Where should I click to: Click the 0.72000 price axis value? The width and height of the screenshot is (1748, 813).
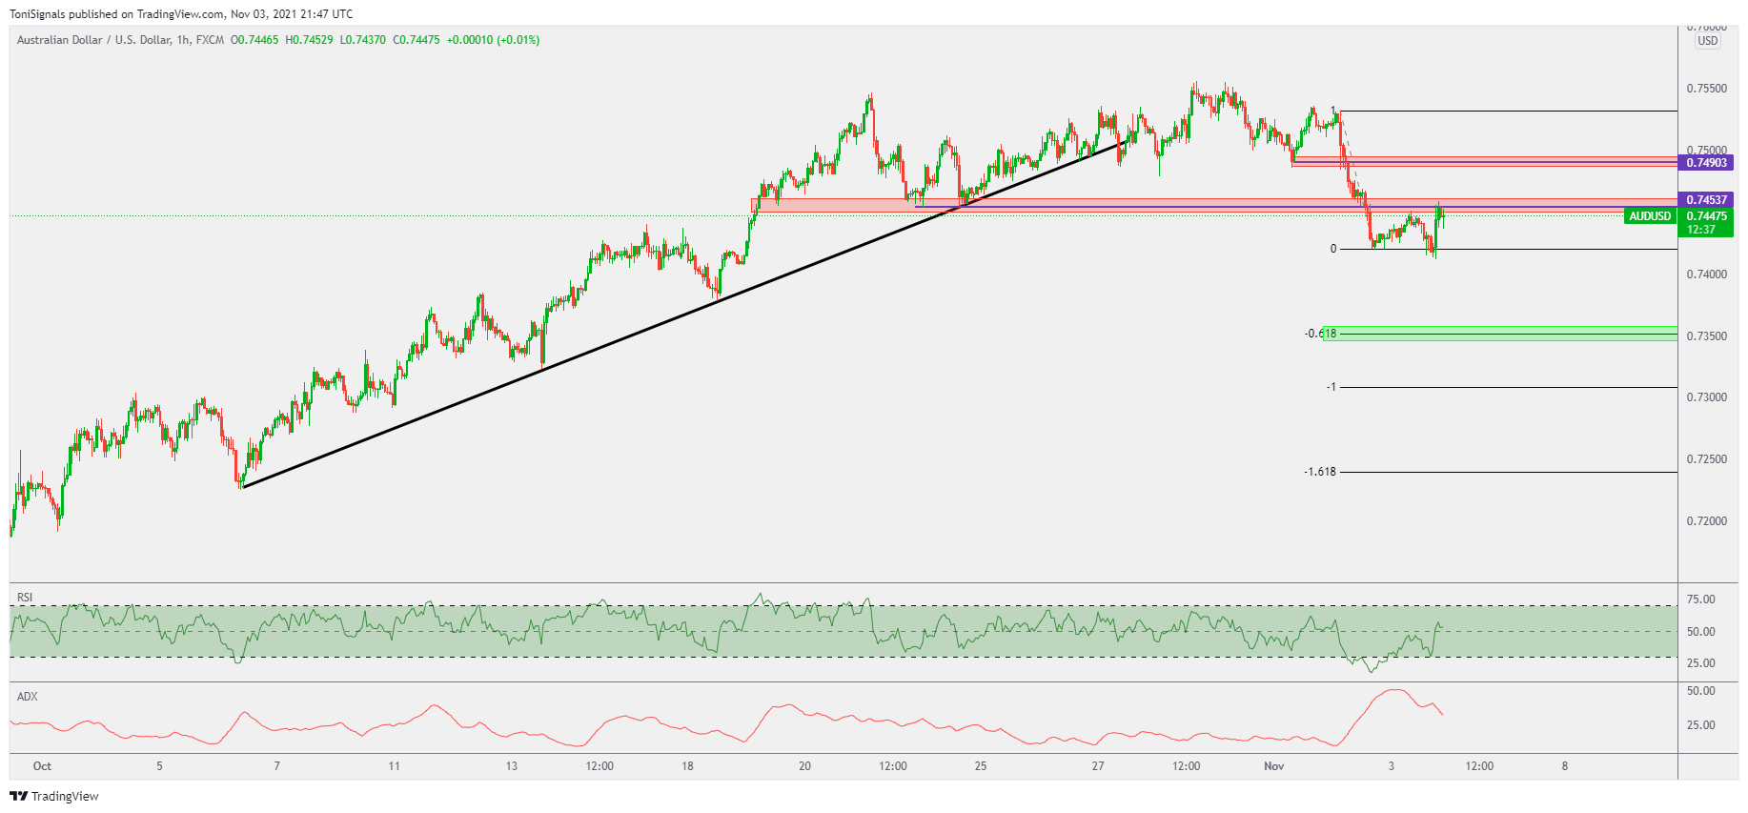1706,521
